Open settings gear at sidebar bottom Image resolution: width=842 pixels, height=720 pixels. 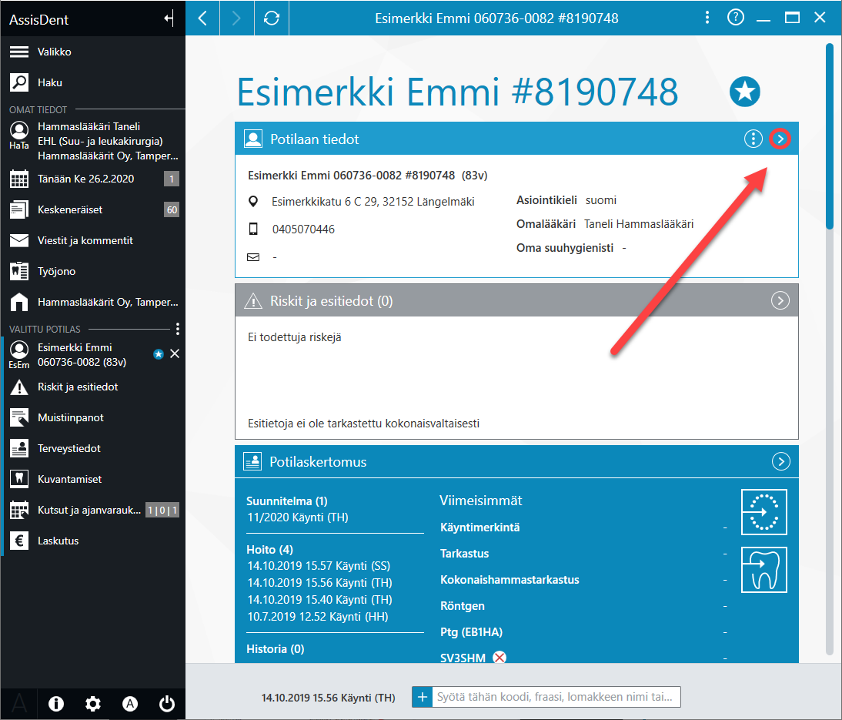[93, 704]
